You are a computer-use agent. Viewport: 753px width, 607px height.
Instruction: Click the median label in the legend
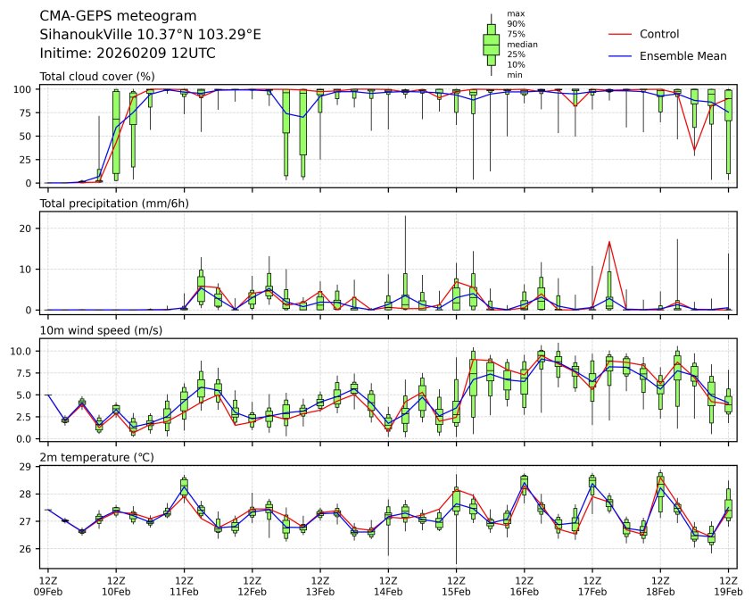pos(522,45)
